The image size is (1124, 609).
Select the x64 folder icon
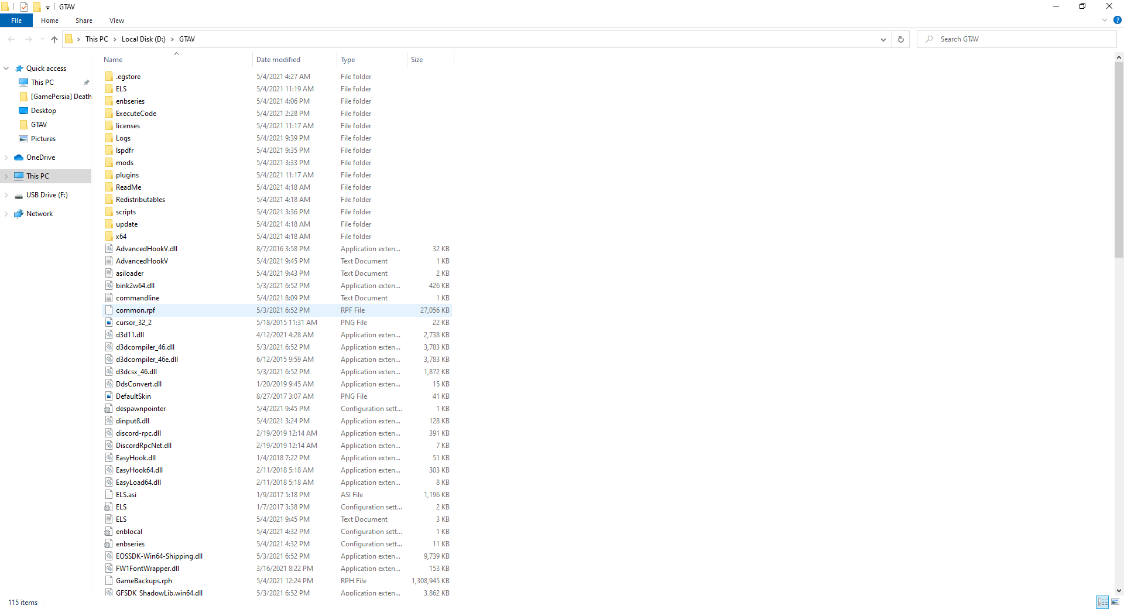(x=109, y=237)
